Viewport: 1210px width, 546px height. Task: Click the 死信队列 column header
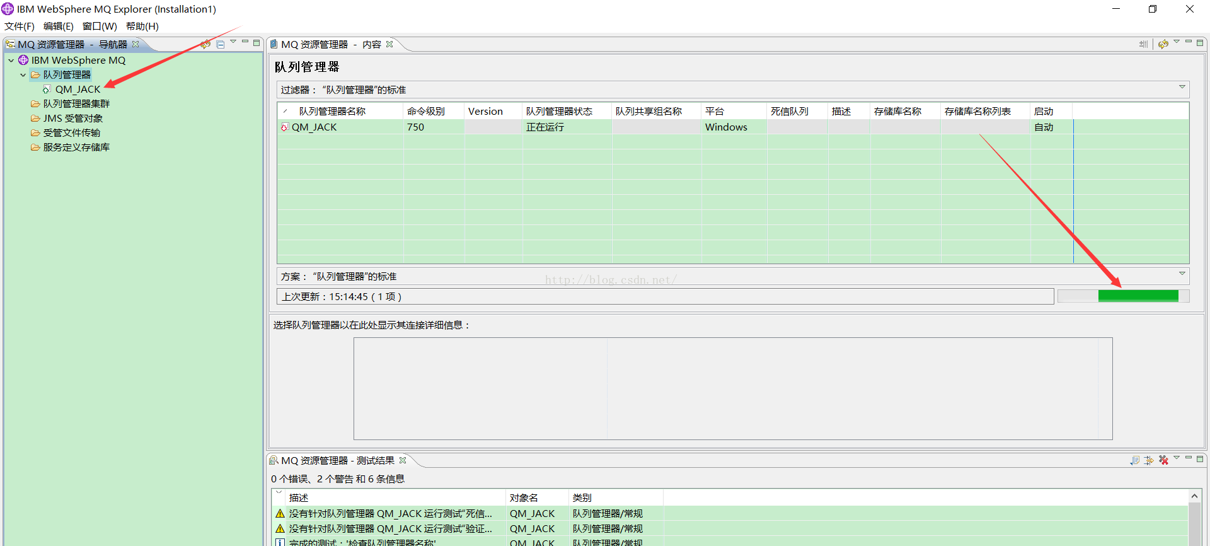coord(797,111)
